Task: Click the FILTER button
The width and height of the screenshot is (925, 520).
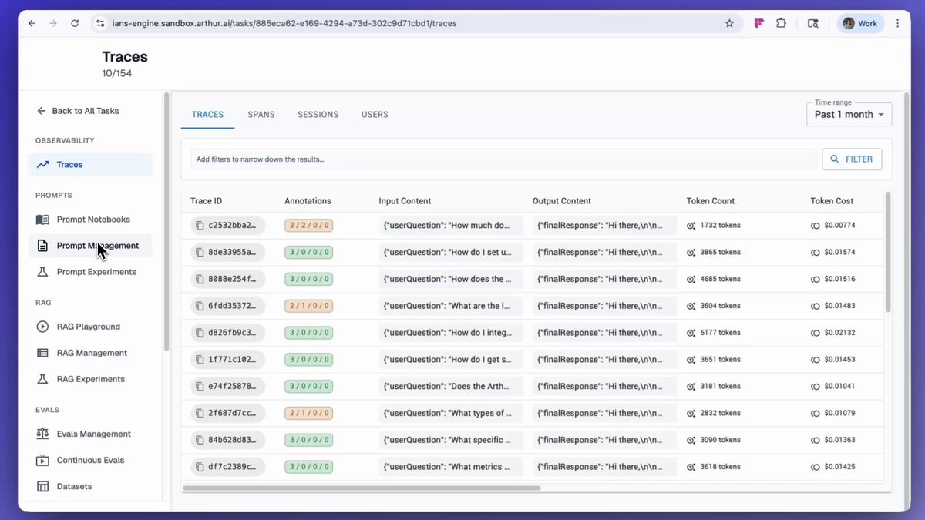Action: tap(852, 159)
